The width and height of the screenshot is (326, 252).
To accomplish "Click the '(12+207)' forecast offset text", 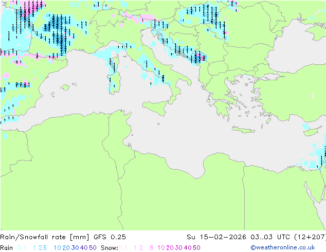I will click(310, 237).
